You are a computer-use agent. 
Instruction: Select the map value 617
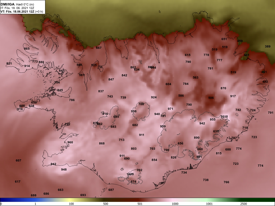18,182
